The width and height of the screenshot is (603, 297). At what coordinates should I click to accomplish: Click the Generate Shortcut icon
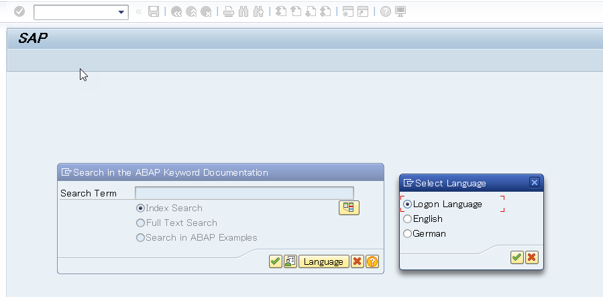pos(363,12)
